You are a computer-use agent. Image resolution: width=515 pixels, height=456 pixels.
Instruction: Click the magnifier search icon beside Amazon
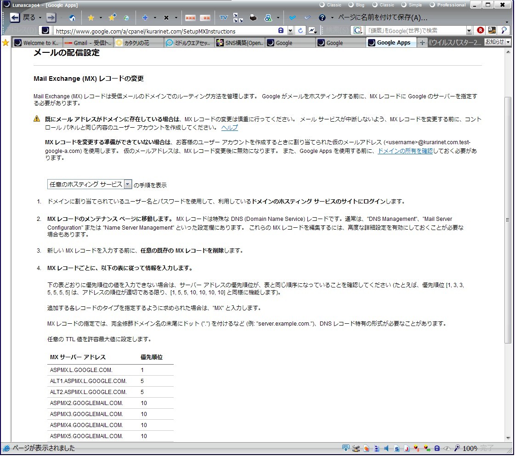click(504, 30)
